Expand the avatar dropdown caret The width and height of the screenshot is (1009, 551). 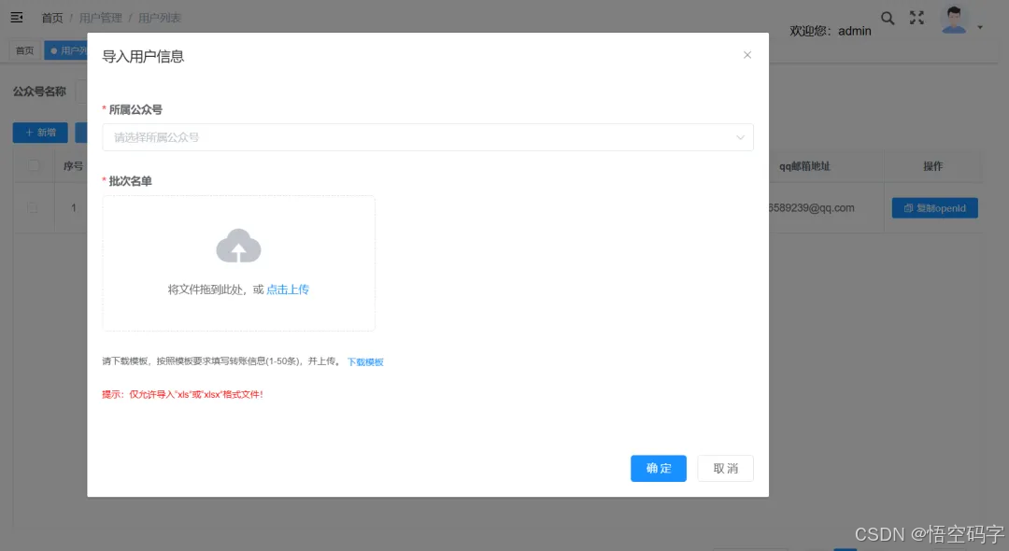click(x=980, y=28)
